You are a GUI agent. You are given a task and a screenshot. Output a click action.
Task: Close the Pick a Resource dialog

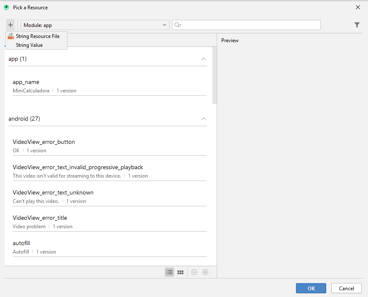(358, 7)
